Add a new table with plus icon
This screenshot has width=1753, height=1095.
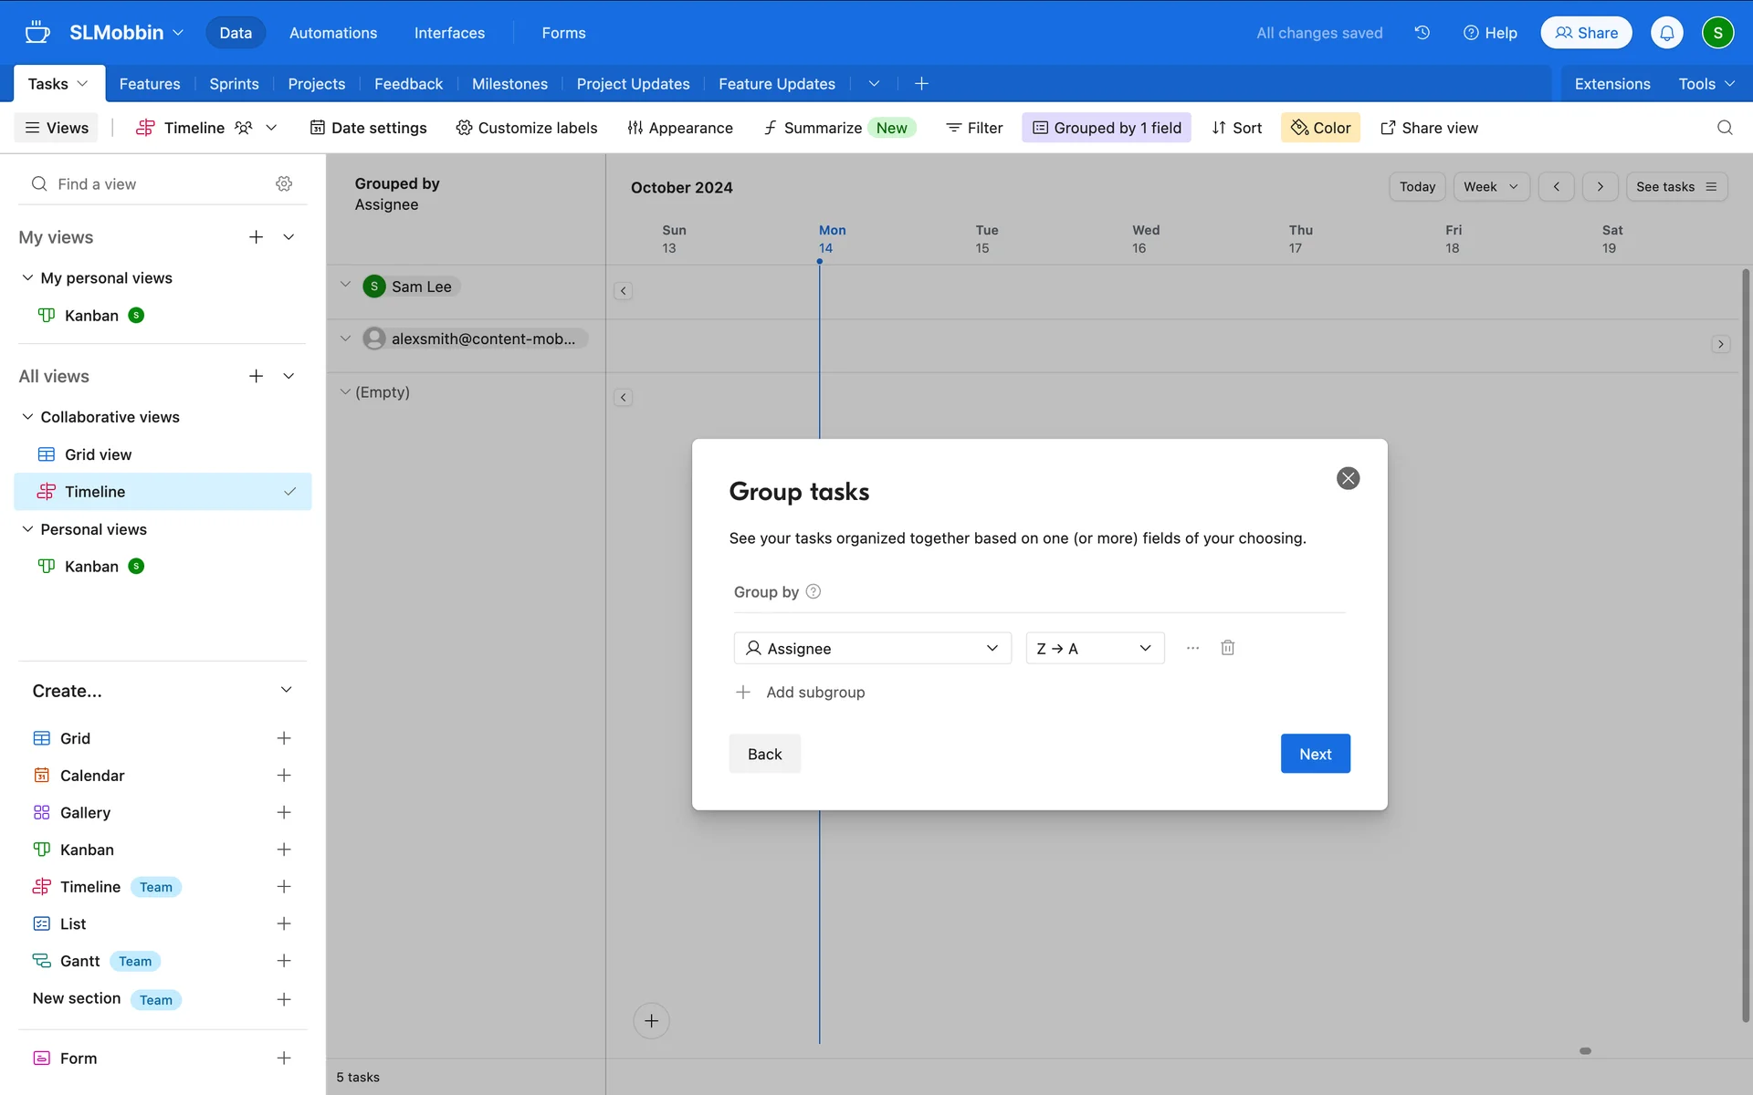tap(921, 84)
